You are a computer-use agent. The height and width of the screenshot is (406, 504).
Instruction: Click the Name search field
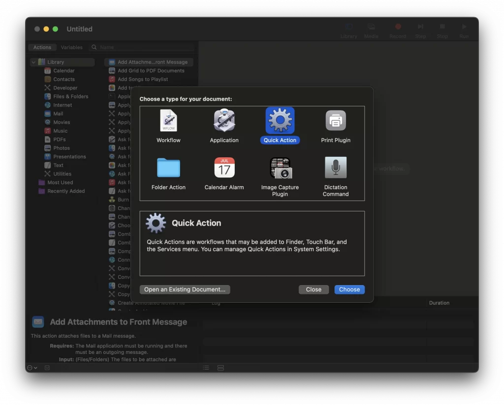[143, 48]
